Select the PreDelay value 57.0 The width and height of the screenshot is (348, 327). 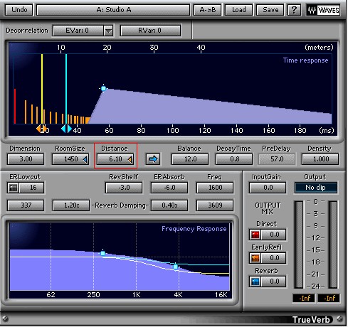point(277,159)
